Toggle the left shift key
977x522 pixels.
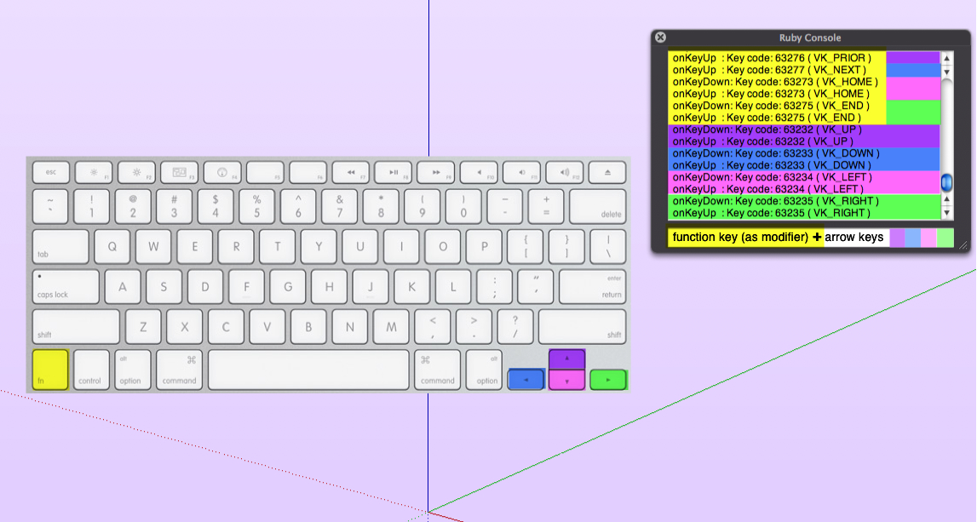tap(75, 327)
